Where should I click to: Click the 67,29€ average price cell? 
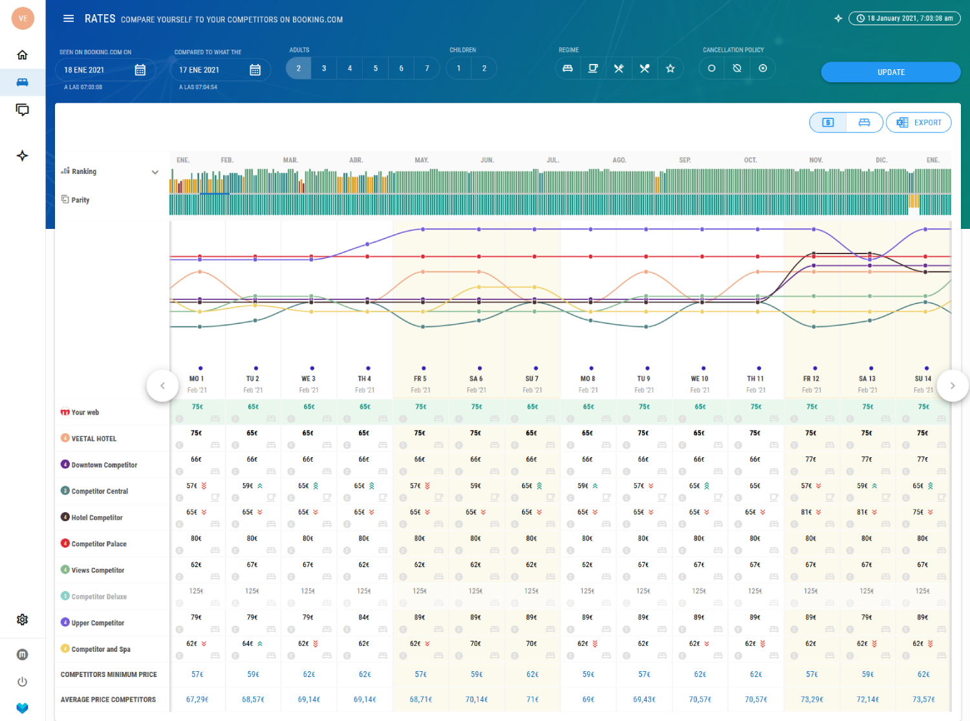pyautogui.click(x=197, y=700)
